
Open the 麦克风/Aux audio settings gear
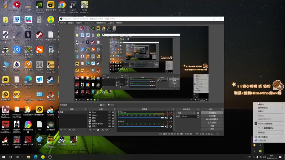click(x=171, y=118)
